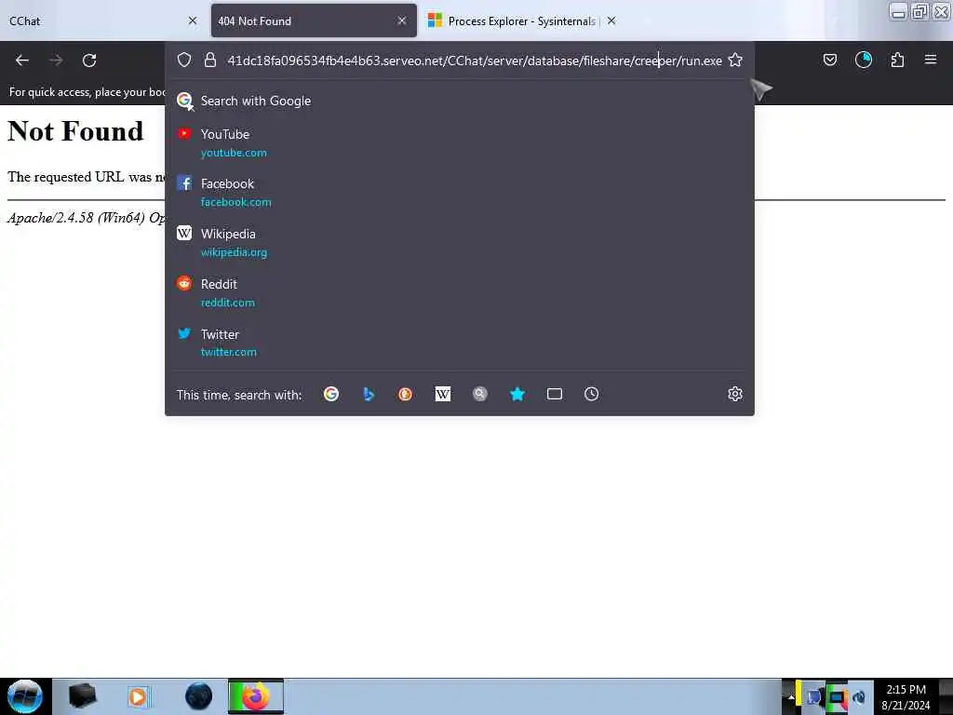This screenshot has height=715, width=953.
Task: Open the Firefox taskbar button
Action: click(256, 696)
